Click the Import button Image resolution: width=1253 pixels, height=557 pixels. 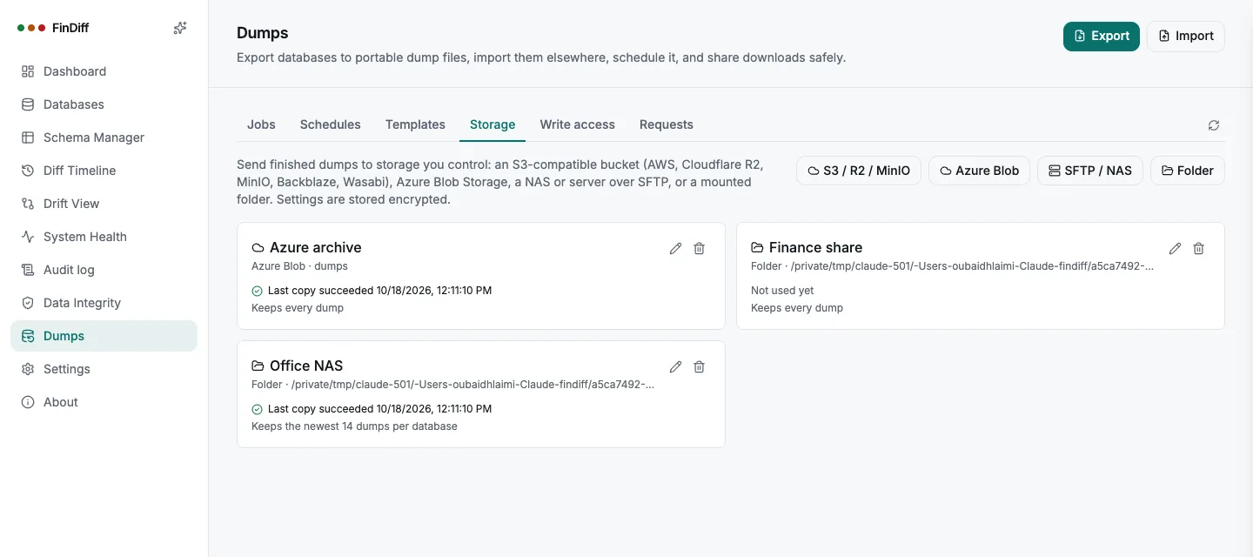[x=1185, y=36]
